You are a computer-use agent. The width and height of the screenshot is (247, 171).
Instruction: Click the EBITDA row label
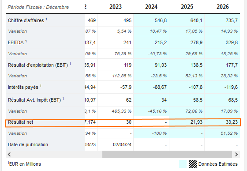[16, 42]
